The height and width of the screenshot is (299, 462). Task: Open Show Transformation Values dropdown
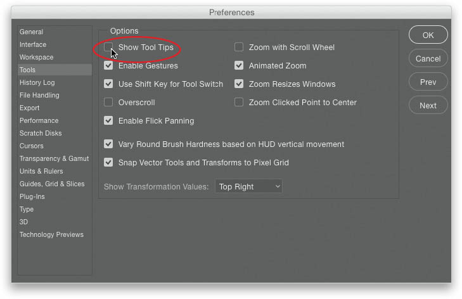248,187
